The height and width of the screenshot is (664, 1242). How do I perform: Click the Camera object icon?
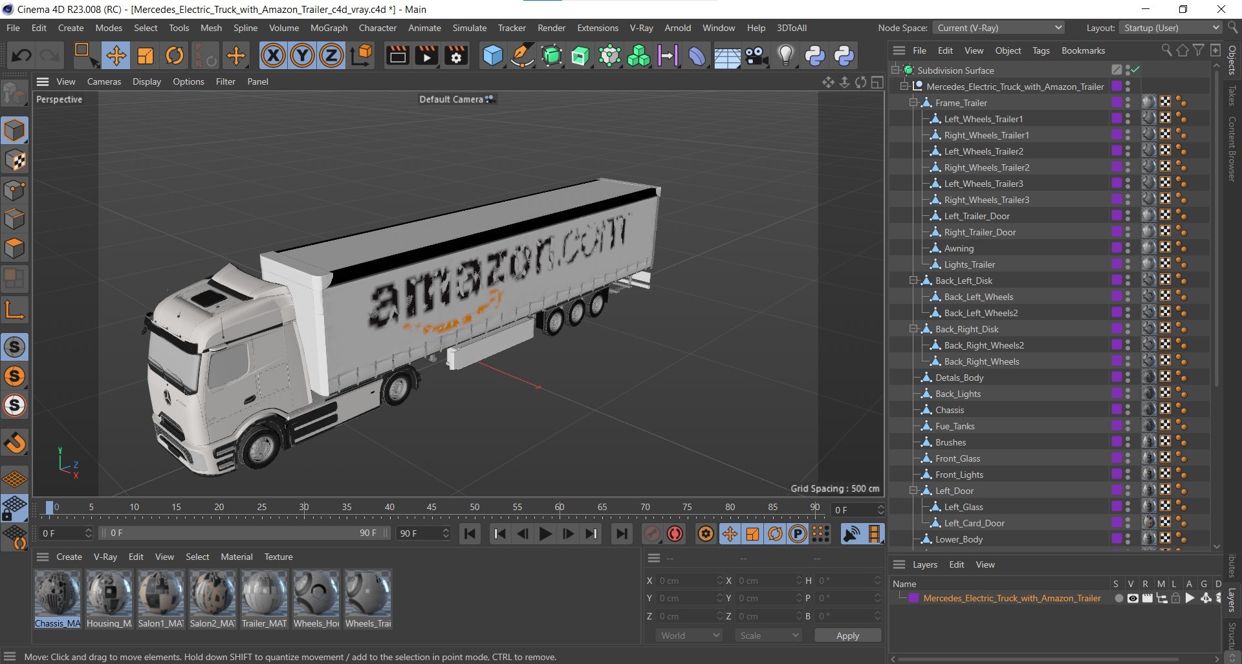(756, 56)
